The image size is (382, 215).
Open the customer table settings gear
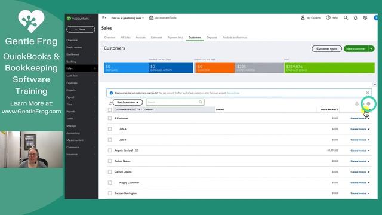(x=368, y=103)
